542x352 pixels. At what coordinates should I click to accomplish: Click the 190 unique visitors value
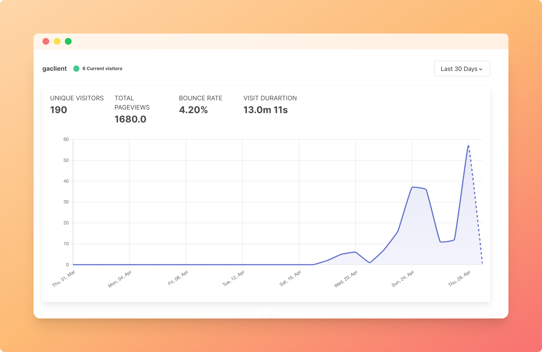pos(58,110)
